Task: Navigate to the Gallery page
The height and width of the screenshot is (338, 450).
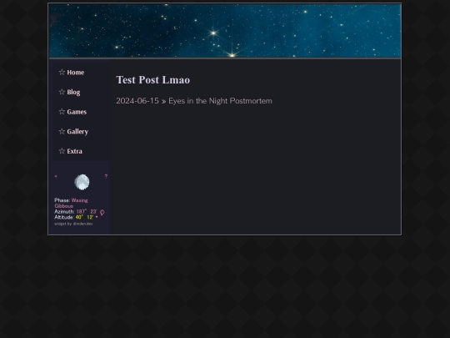Action: click(x=77, y=132)
